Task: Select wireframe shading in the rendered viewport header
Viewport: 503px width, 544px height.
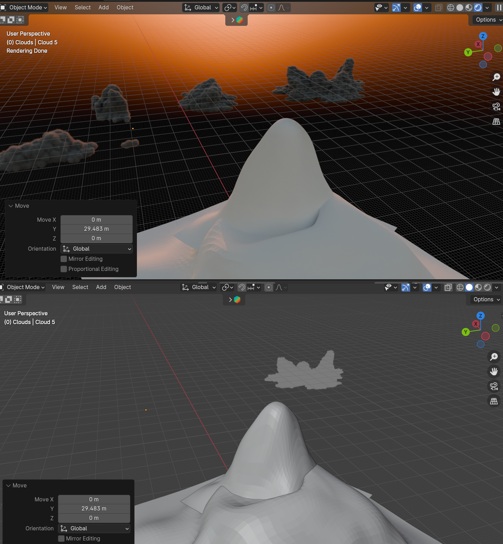Action: 451,8
